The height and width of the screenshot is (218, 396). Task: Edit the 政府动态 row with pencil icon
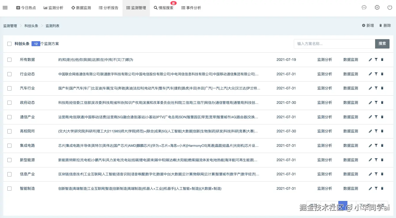(x=370, y=103)
